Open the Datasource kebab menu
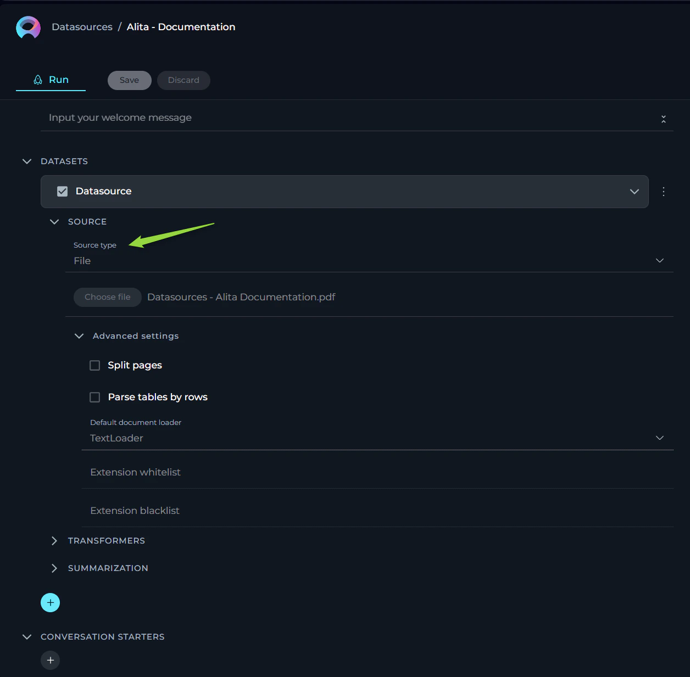 (664, 192)
